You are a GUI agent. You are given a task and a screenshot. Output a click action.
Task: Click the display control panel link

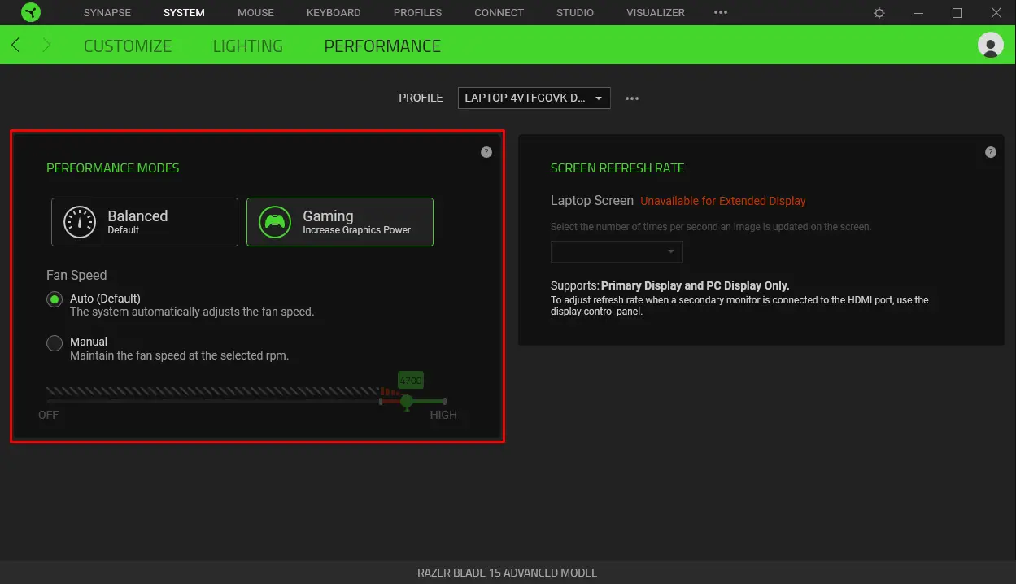595,311
